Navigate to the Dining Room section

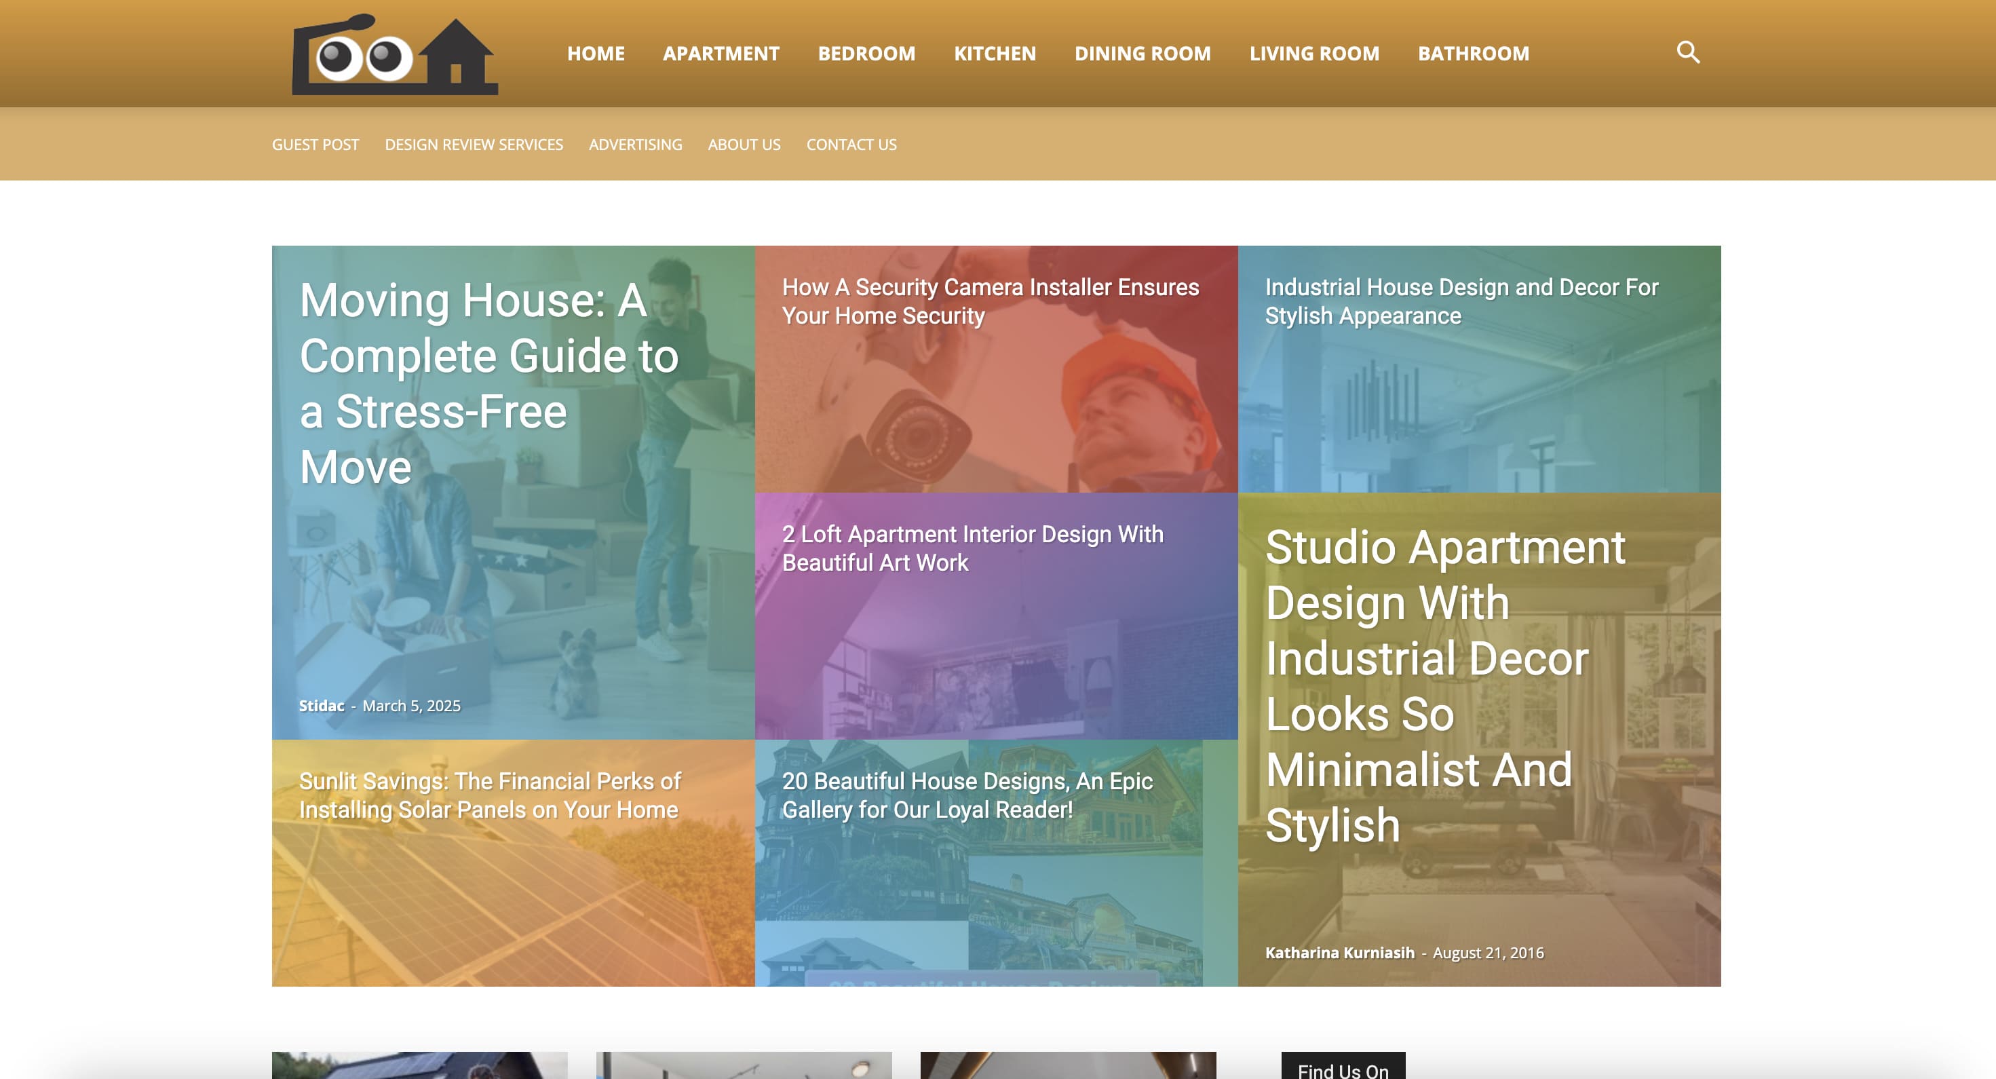(x=1142, y=54)
